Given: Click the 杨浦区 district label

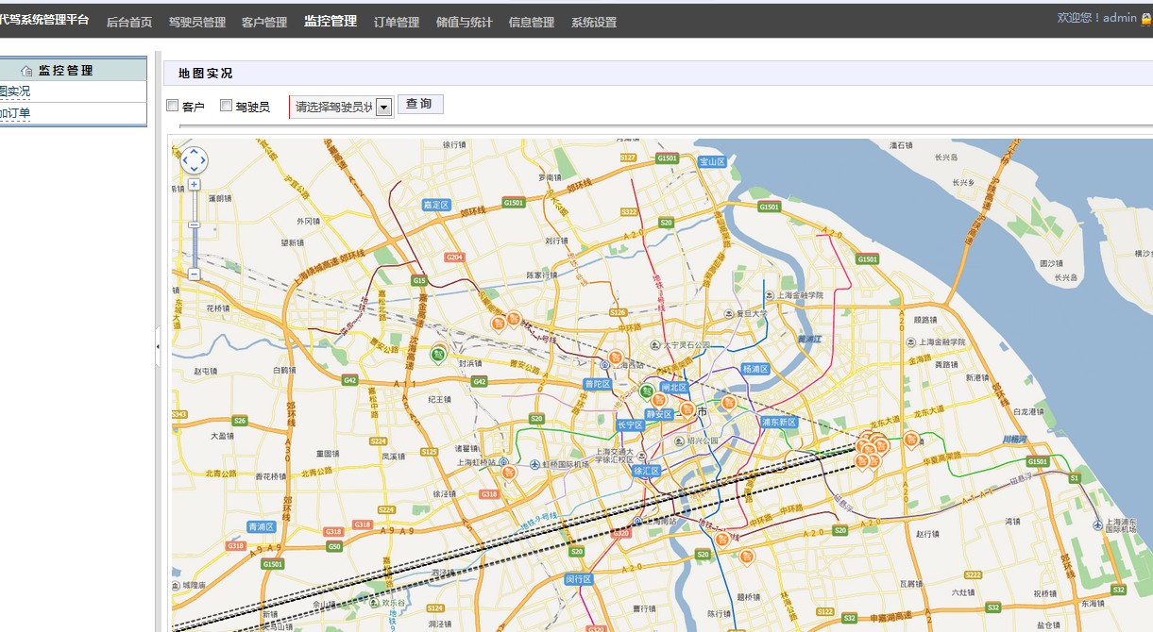Looking at the screenshot, I should [756, 369].
